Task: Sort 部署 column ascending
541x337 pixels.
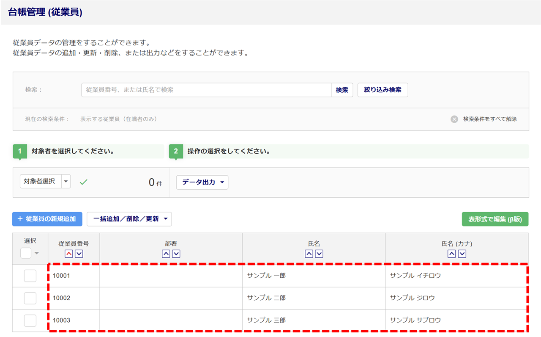Action: 166,254
